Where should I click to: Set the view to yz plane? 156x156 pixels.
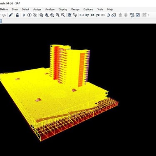(98, 15)
